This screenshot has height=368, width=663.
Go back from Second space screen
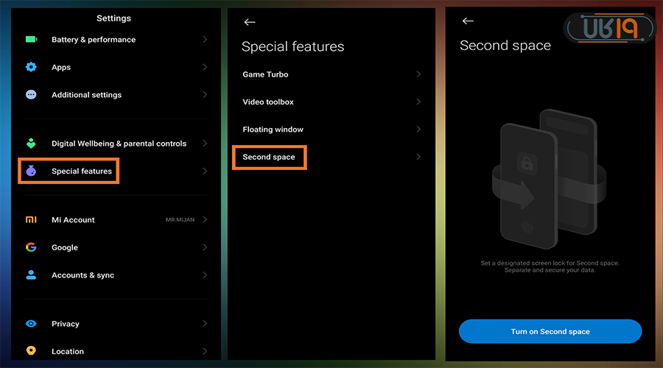point(468,21)
